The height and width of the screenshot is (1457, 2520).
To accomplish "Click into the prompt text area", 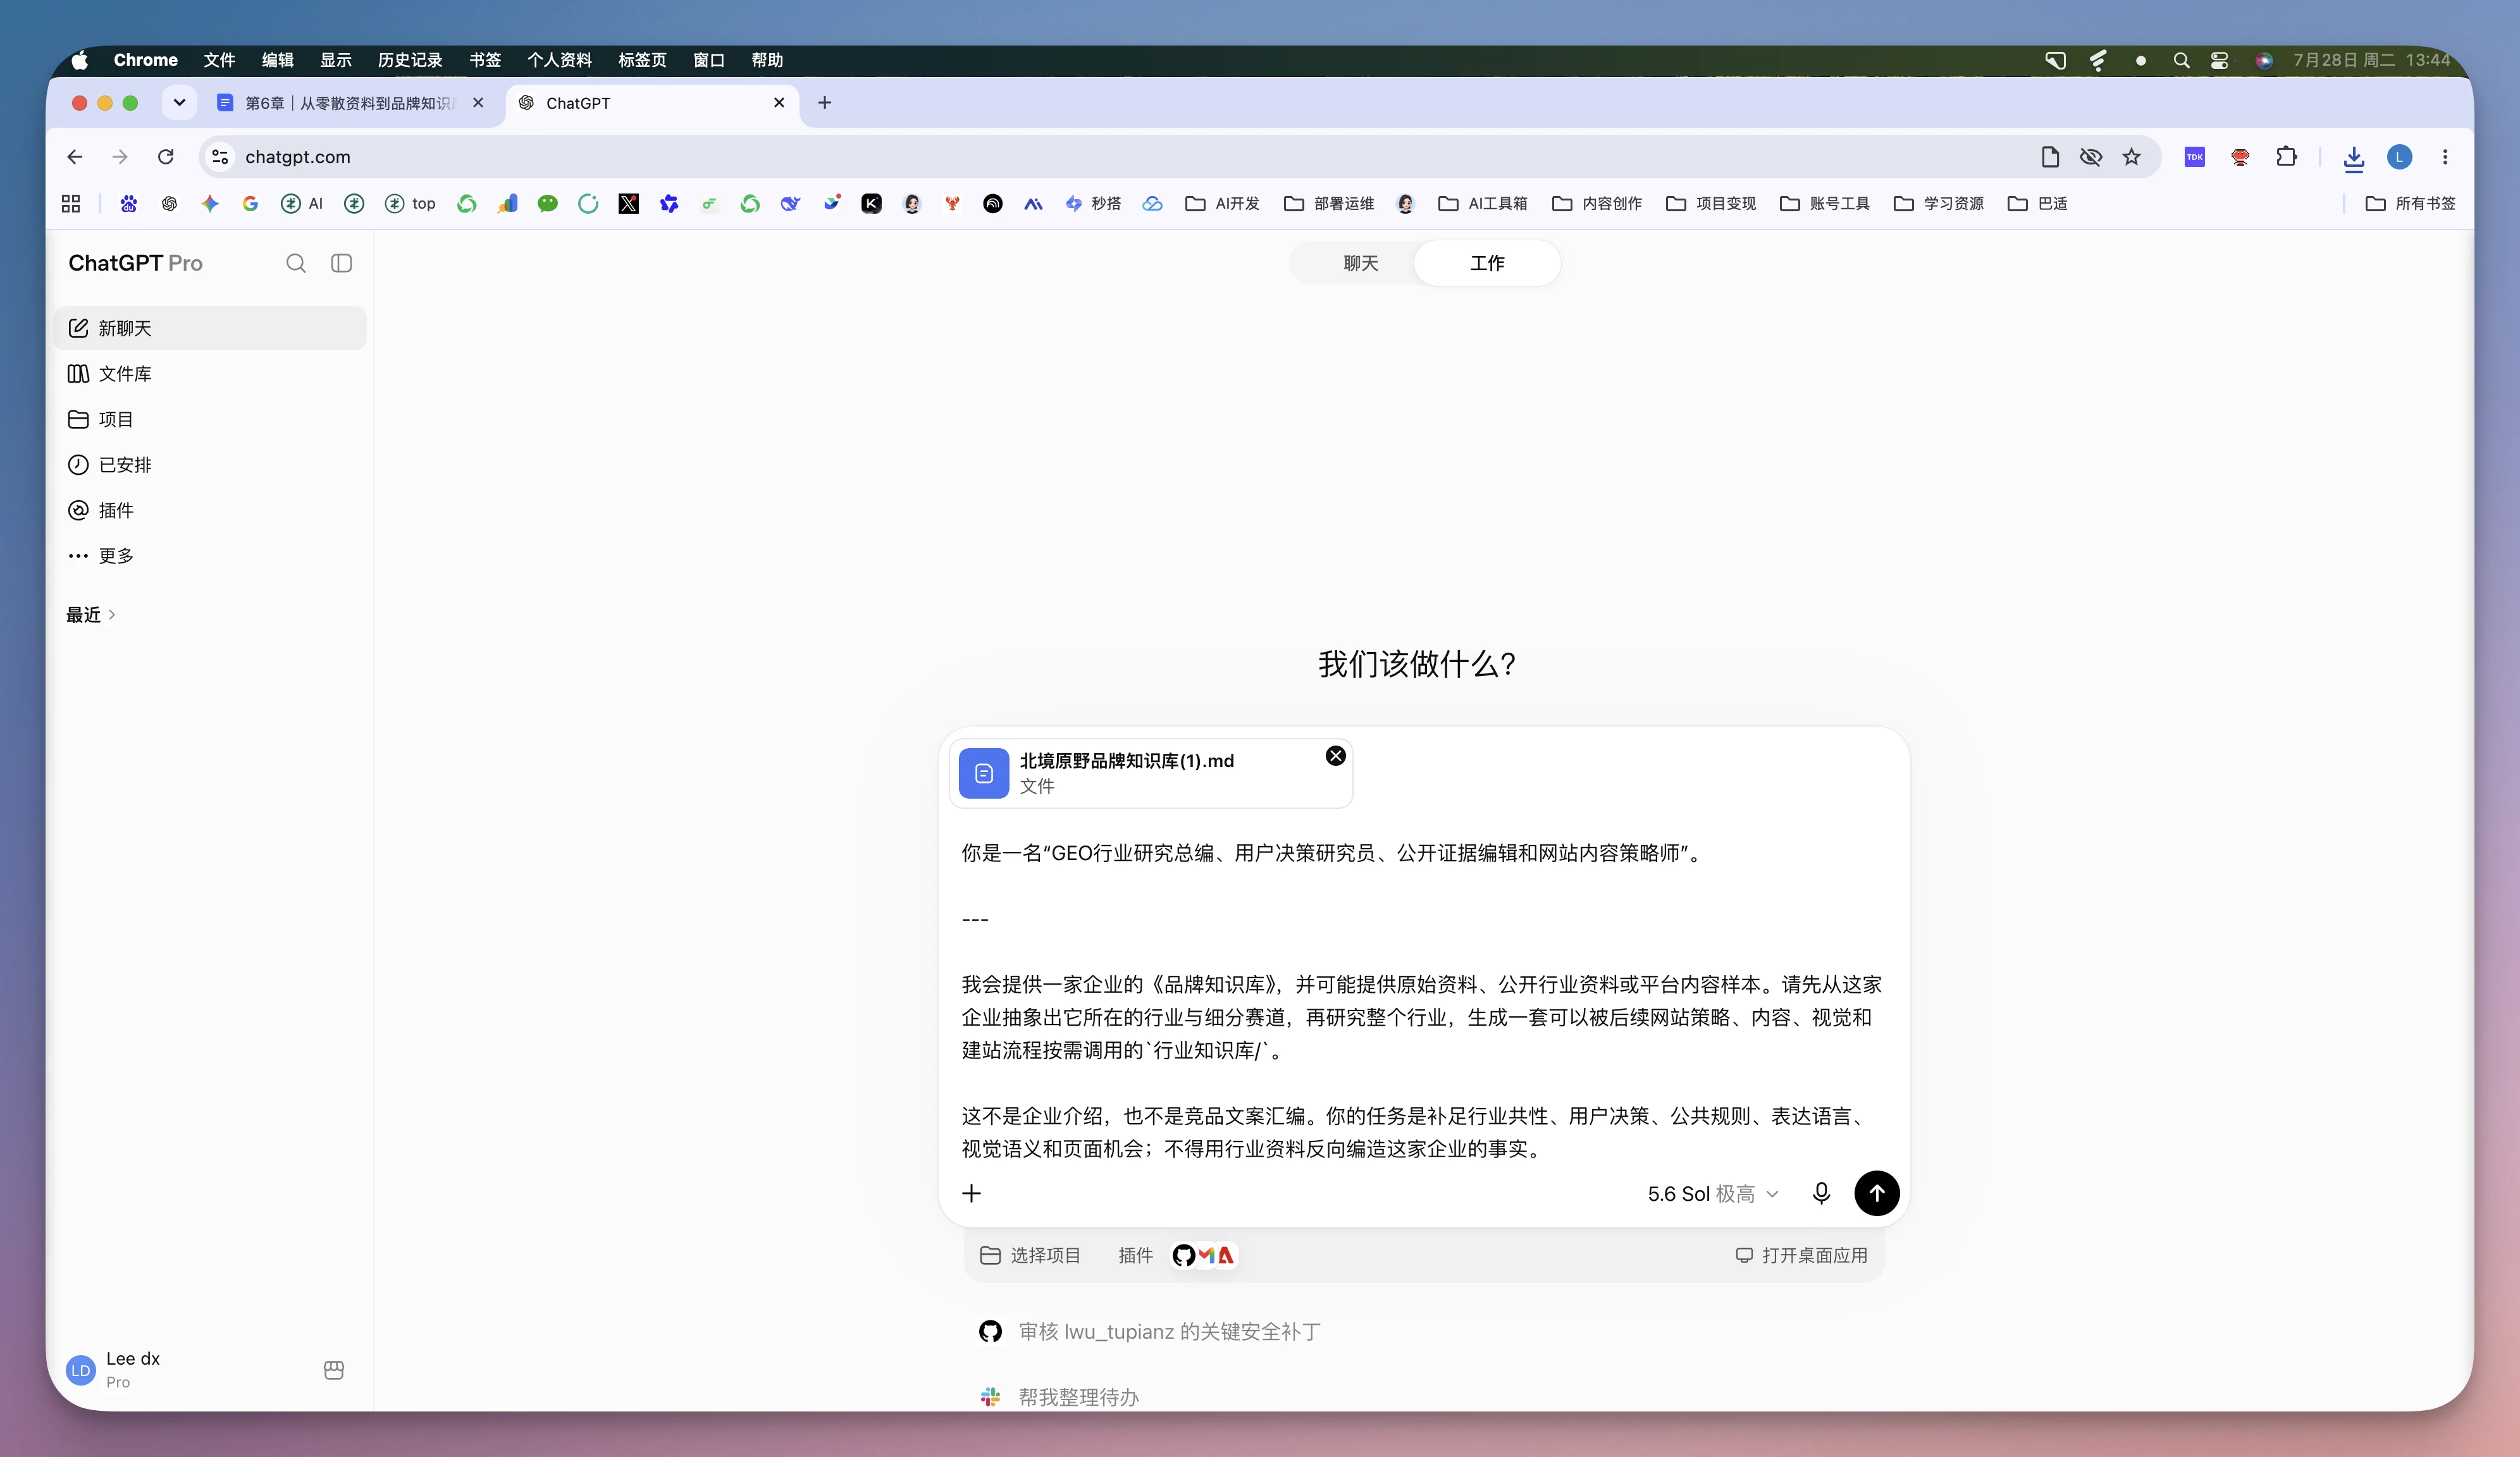I will point(1422,1000).
